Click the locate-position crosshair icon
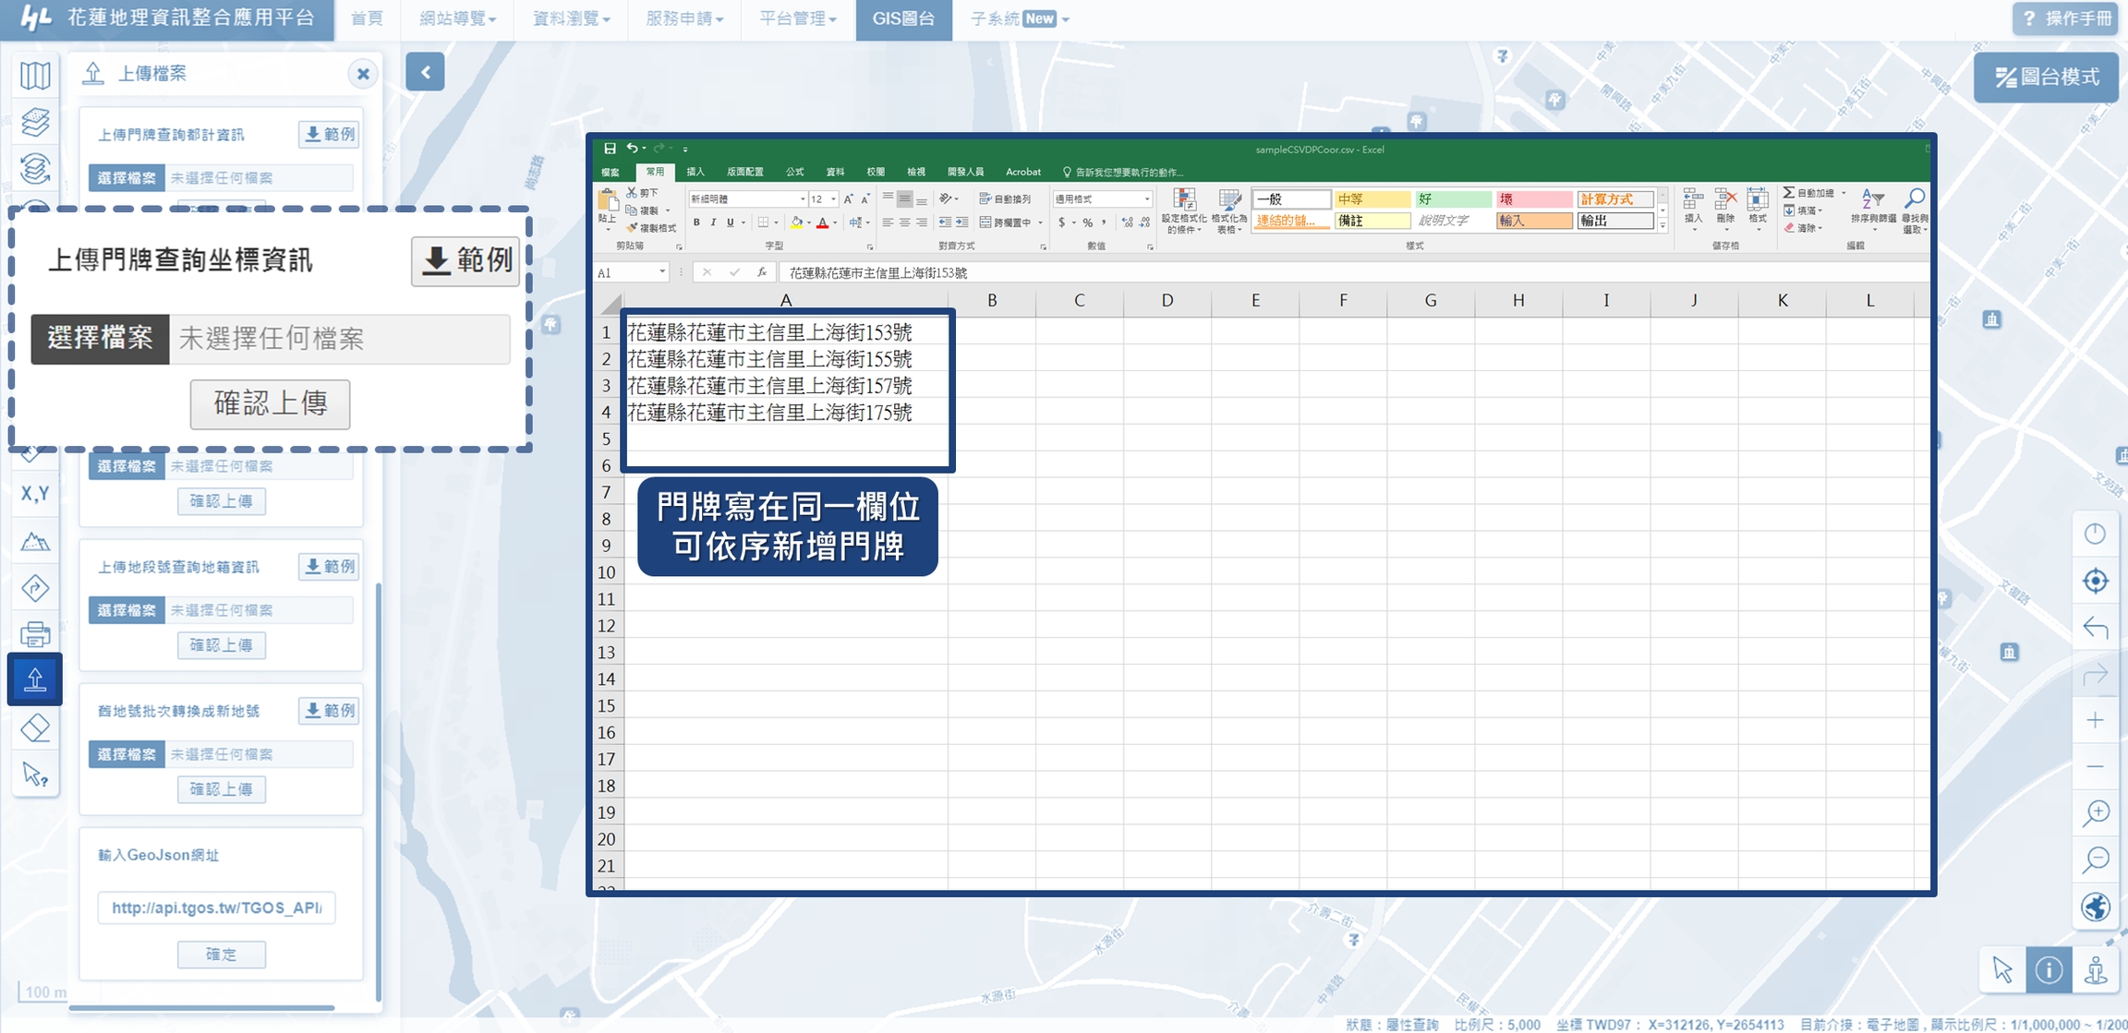Viewport: 2128px width, 1033px height. [2095, 581]
